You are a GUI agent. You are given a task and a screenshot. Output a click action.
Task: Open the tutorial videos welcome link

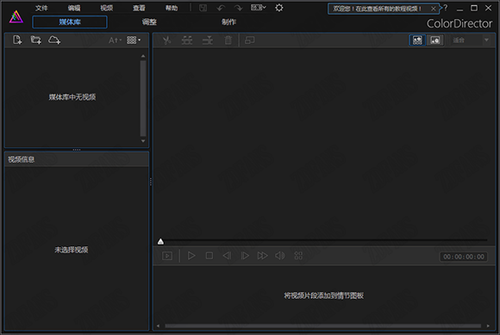[378, 9]
